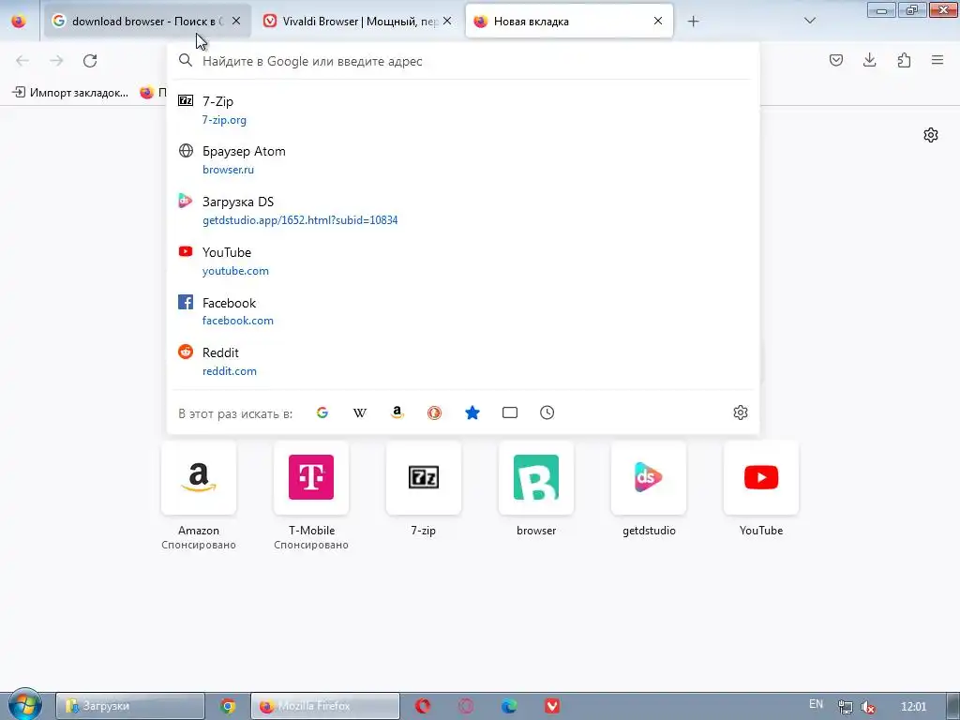Screen dimensions: 960x720
Task: Search this time with Amazon
Action: coord(397,412)
